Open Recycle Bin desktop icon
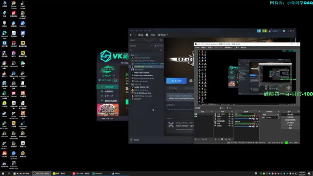Viewport: 313px width, 176px height. pyautogui.click(x=4, y=24)
